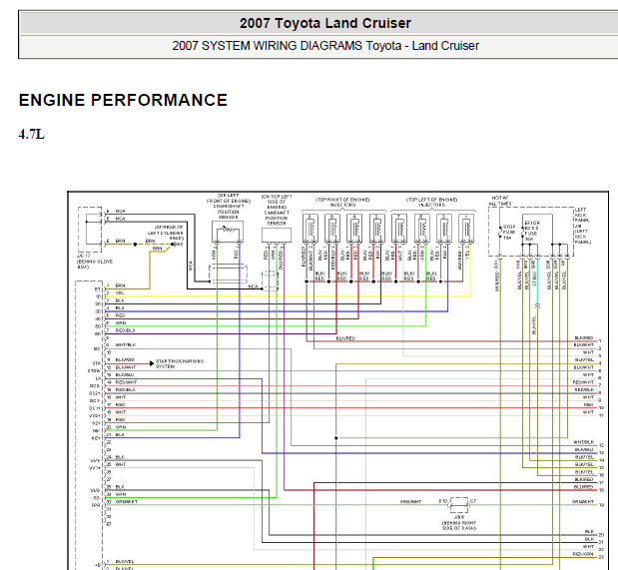Click the LEFT KICK PANEL J/B label
The image size is (618, 570).
click(x=582, y=226)
